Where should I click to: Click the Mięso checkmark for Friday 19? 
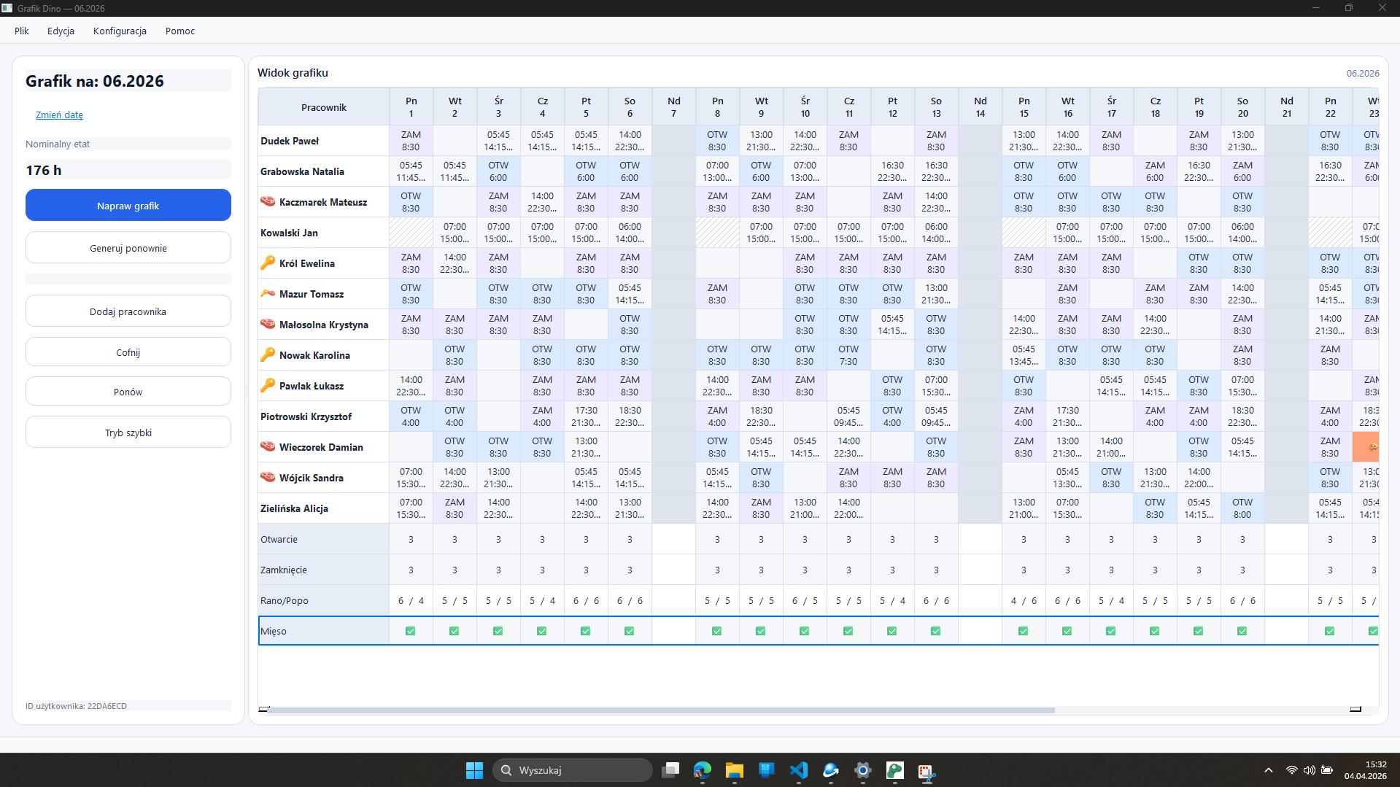1199,631
